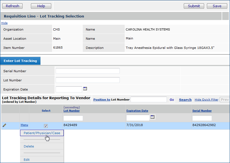The image size is (230, 163).
Task: Click the Save button
Action: [217, 6]
